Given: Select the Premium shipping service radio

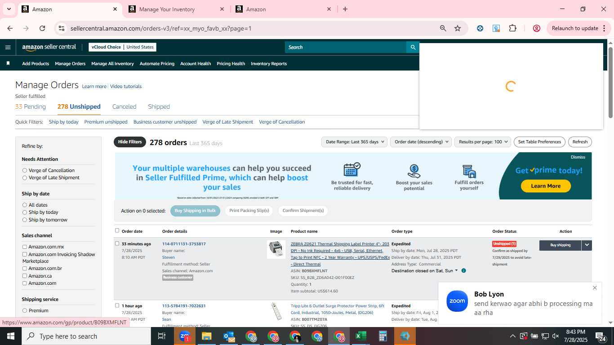Looking at the screenshot, I should tap(25, 310).
